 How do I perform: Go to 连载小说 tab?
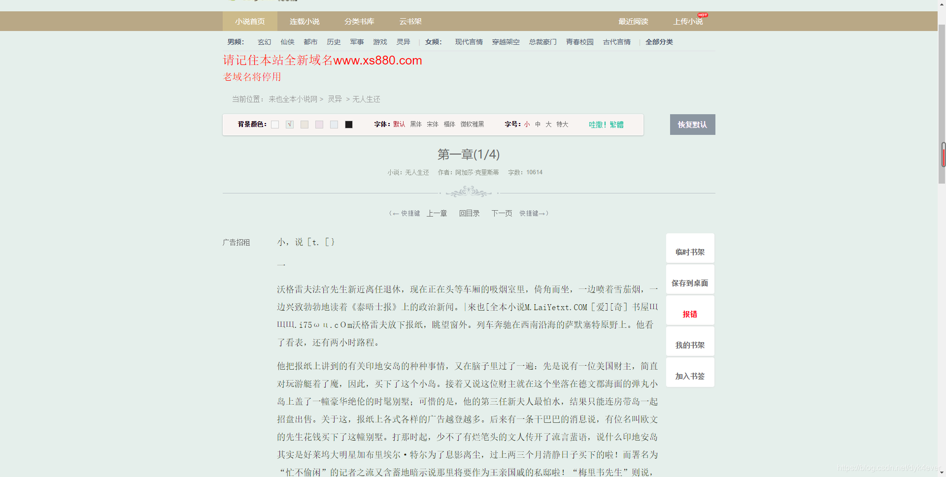(304, 21)
